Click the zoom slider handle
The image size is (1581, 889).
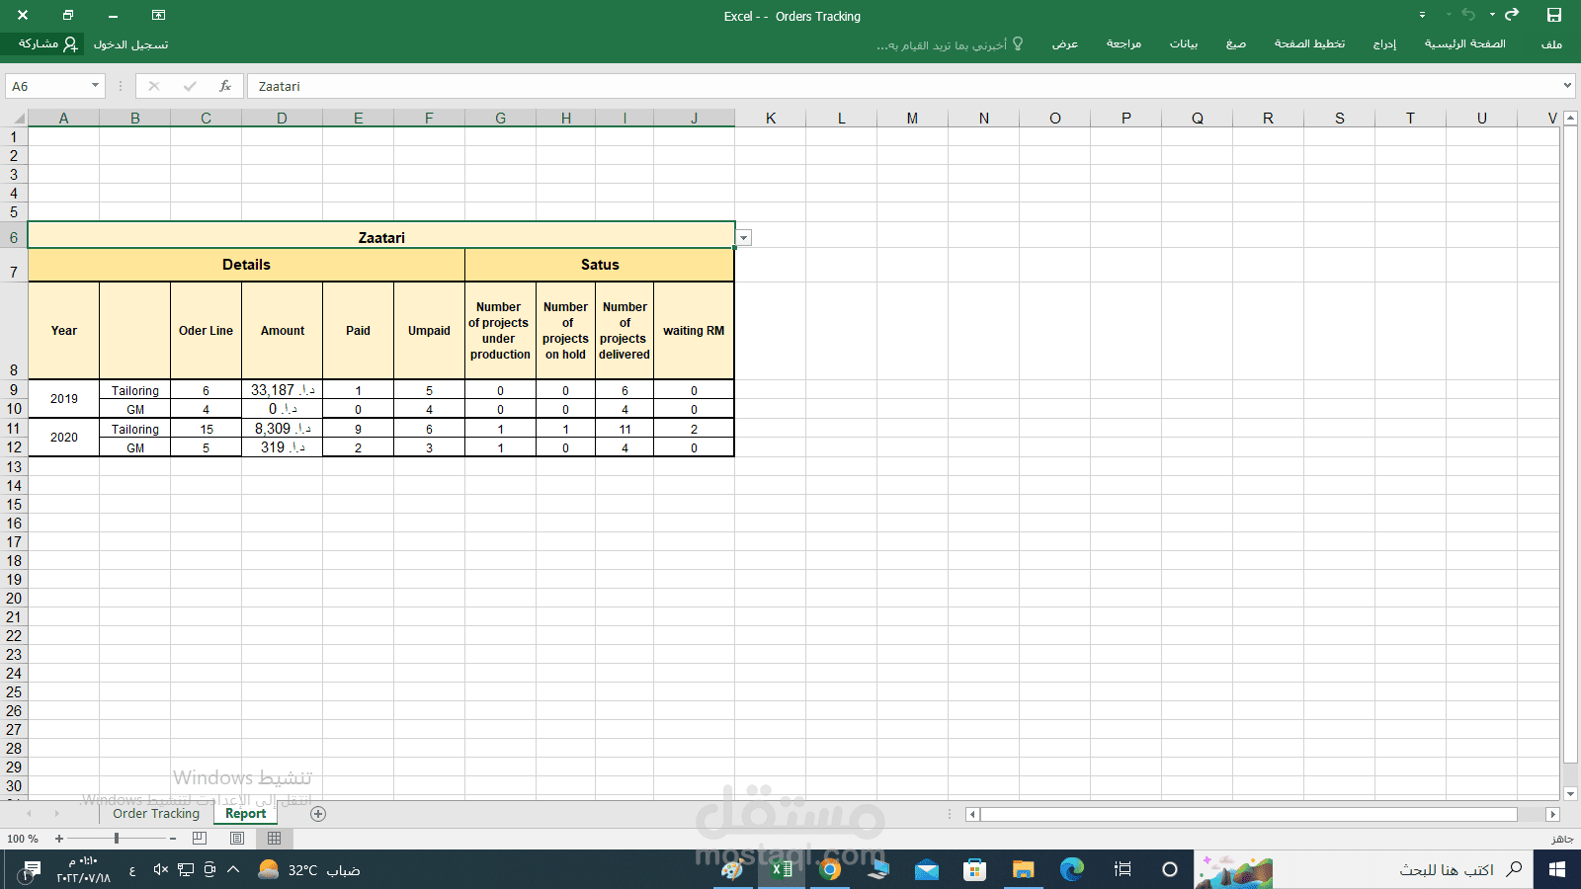117,839
